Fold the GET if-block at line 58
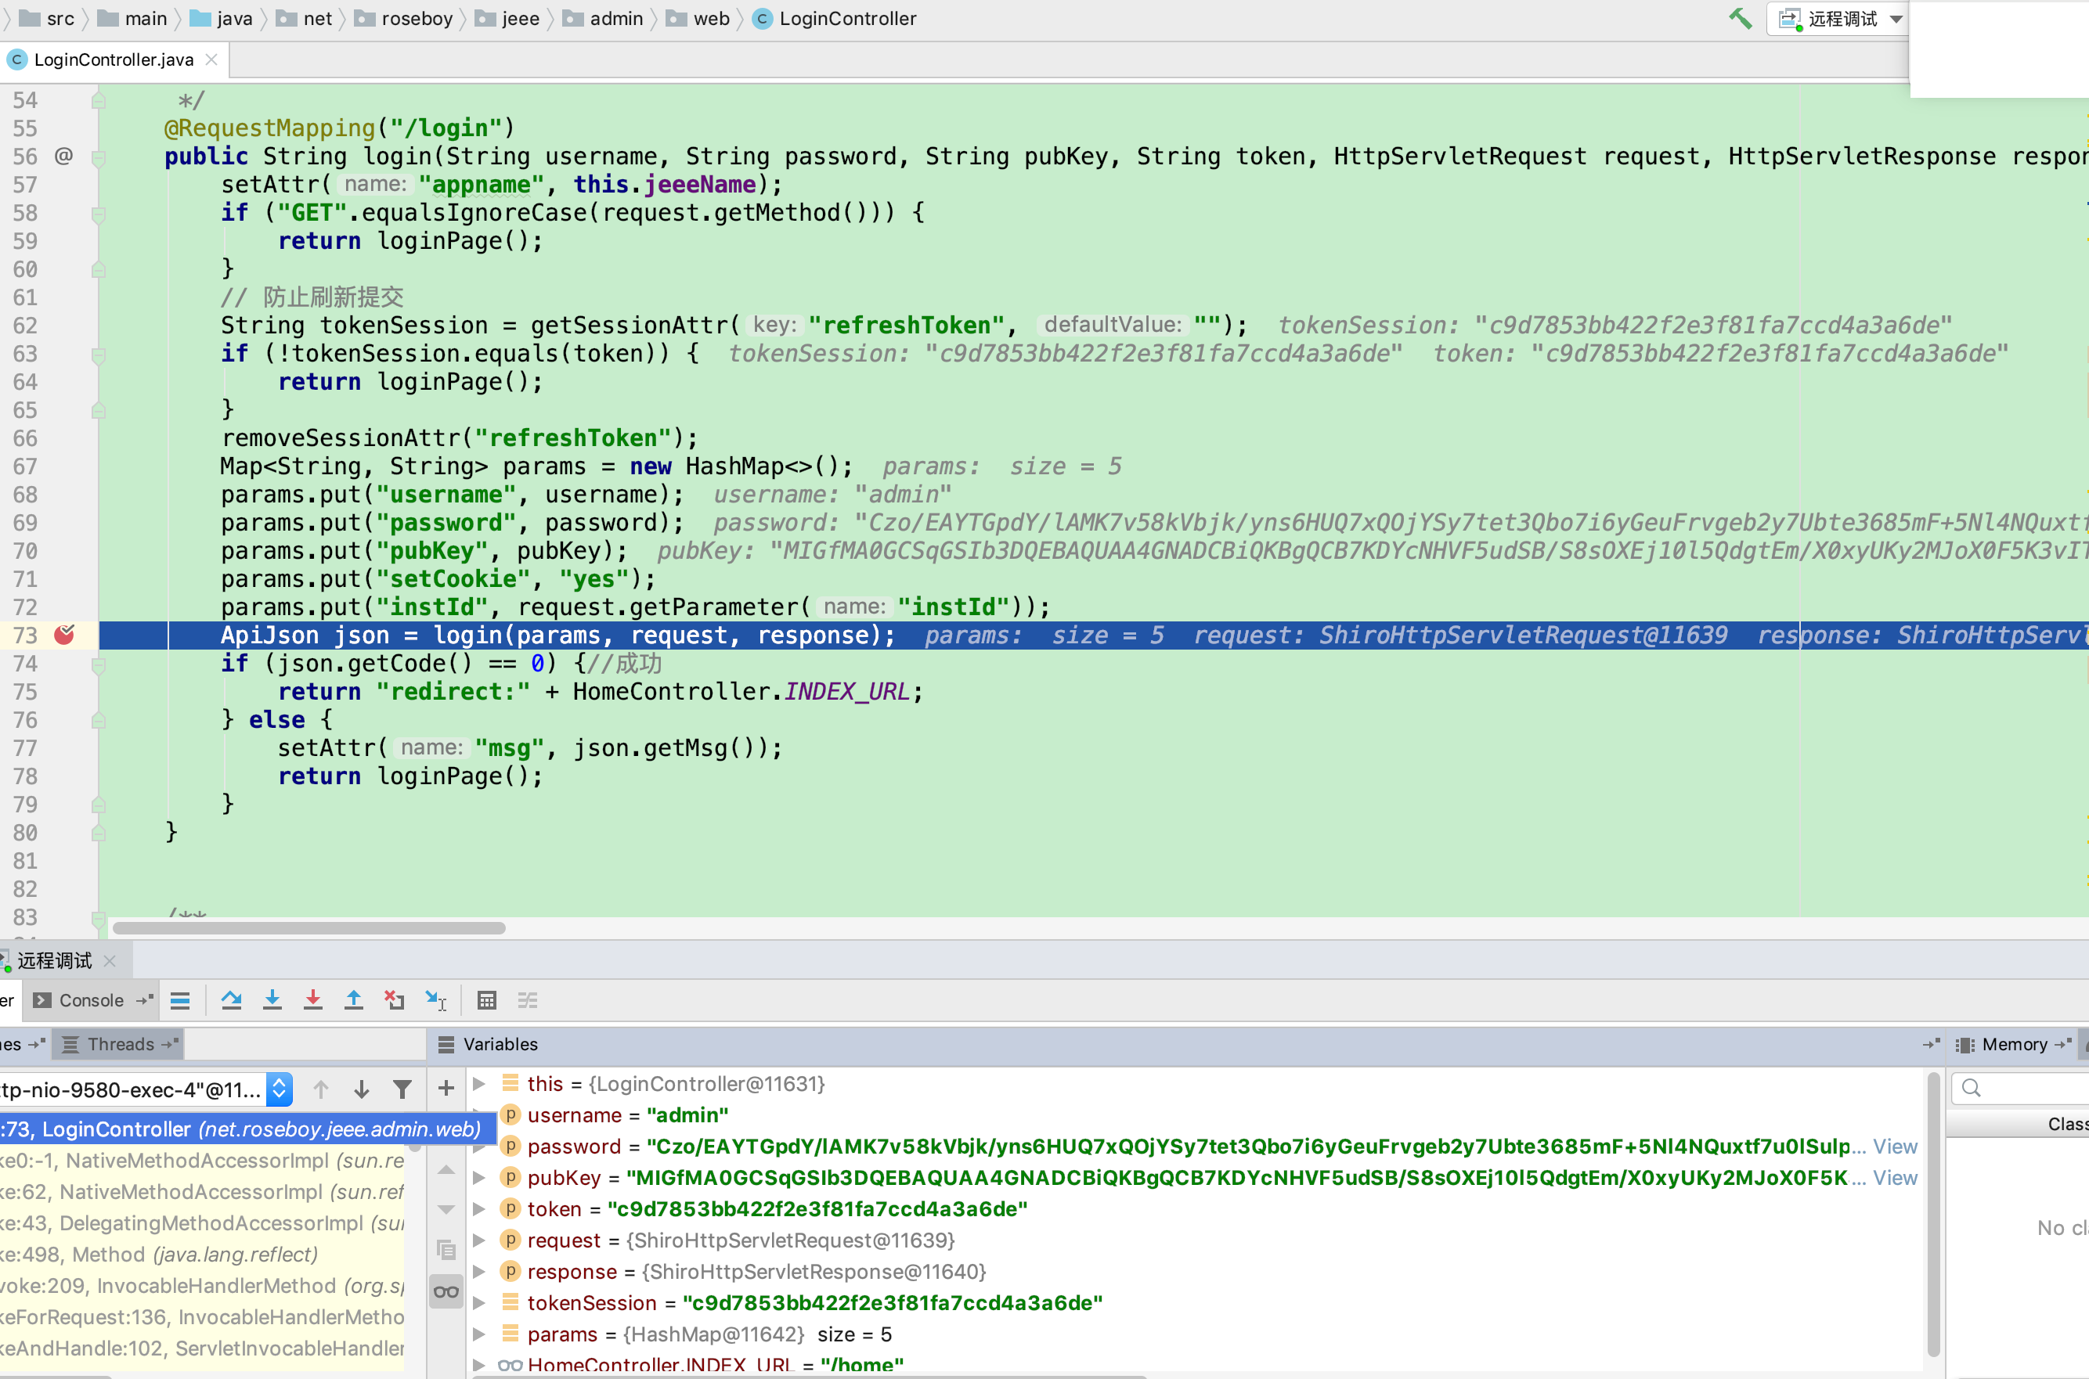This screenshot has width=2089, height=1379. point(99,214)
